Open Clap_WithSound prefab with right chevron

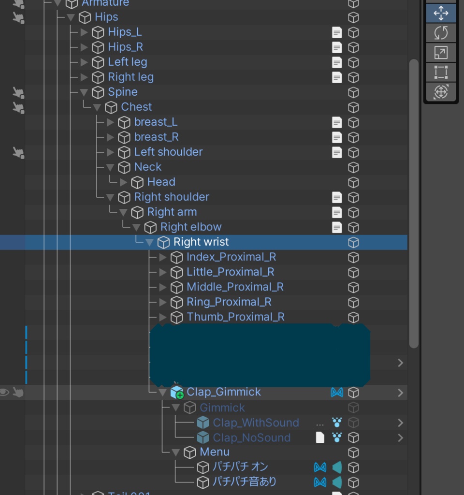pyautogui.click(x=400, y=422)
